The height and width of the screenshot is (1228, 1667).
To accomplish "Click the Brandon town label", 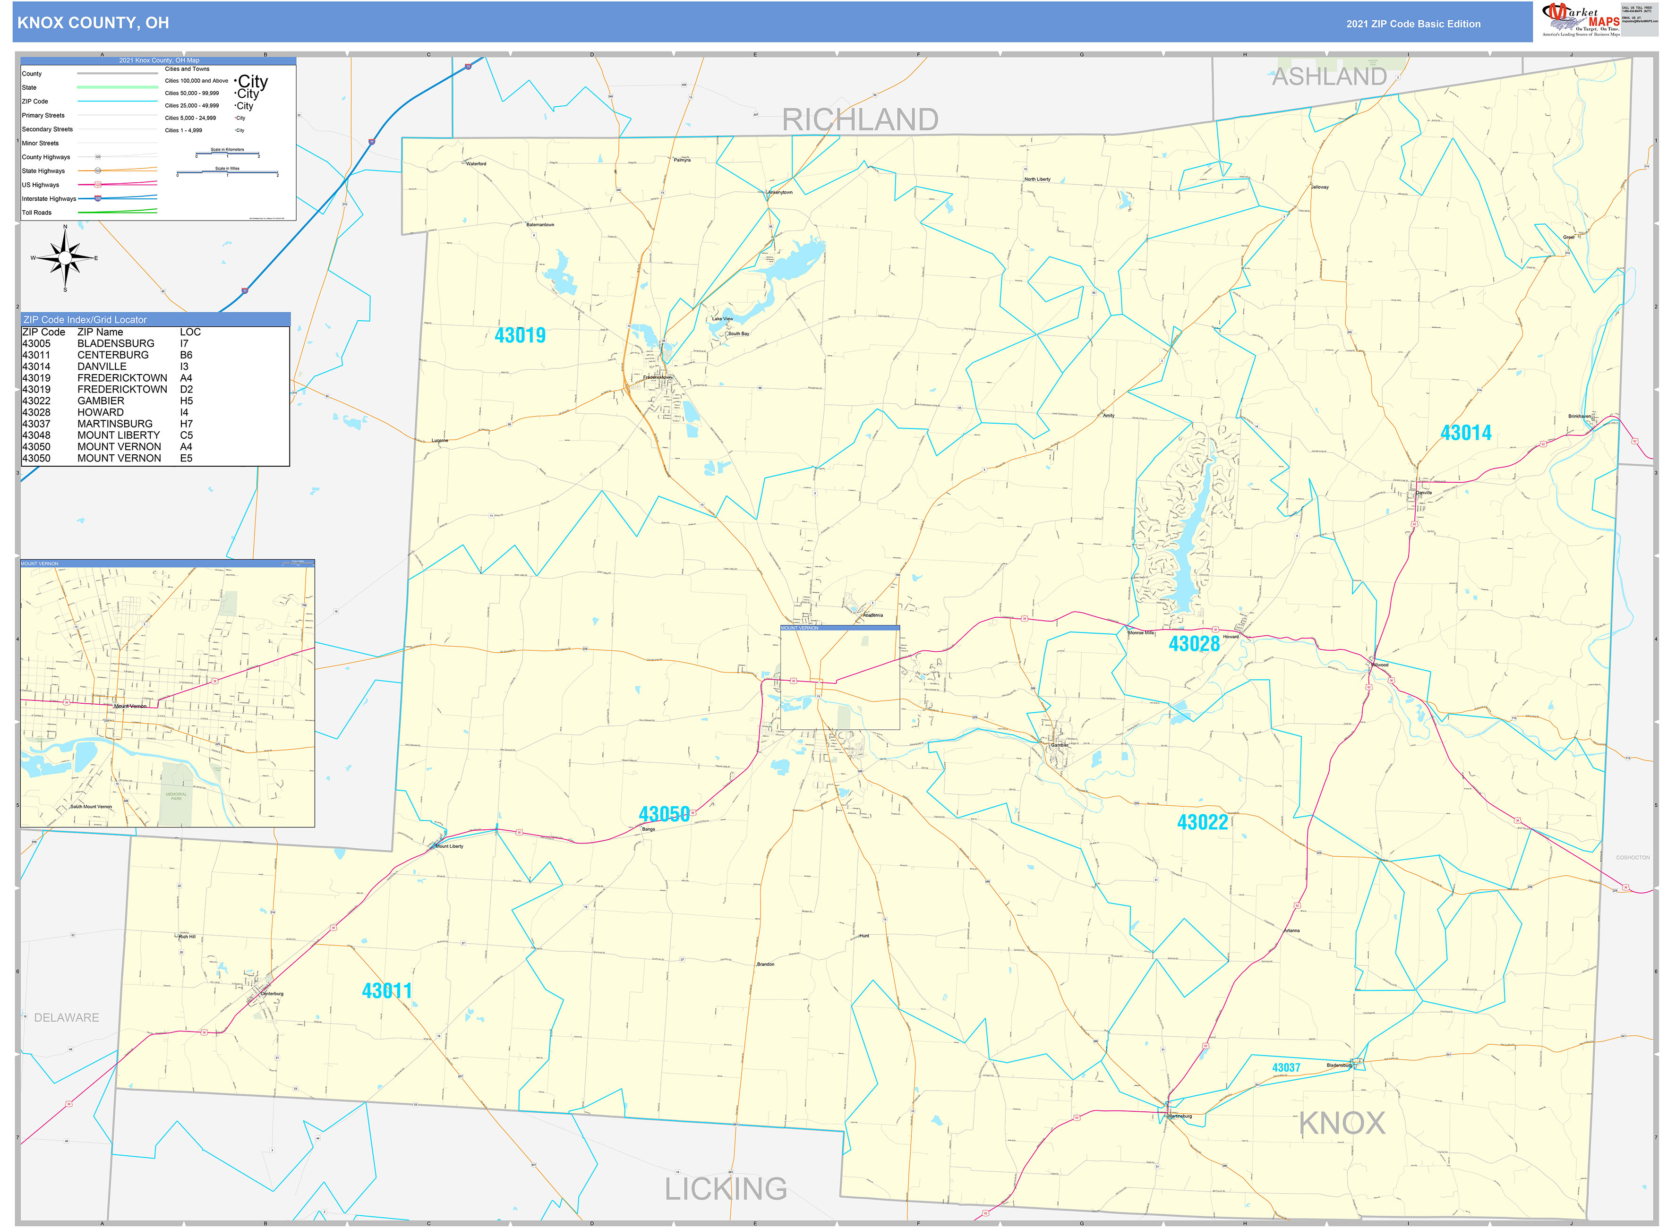I will point(766,965).
